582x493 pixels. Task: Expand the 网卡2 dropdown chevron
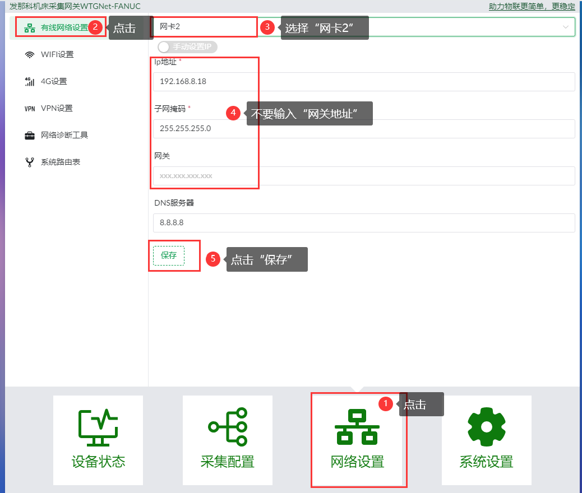point(565,27)
